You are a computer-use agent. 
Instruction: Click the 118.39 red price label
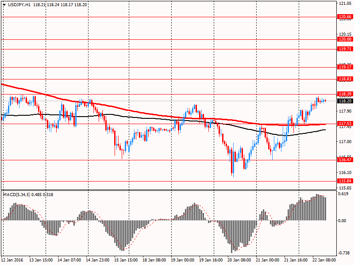(x=345, y=94)
